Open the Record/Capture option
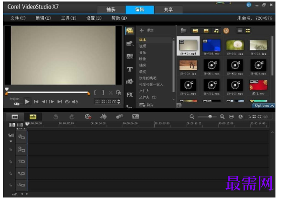 (x=88, y=117)
